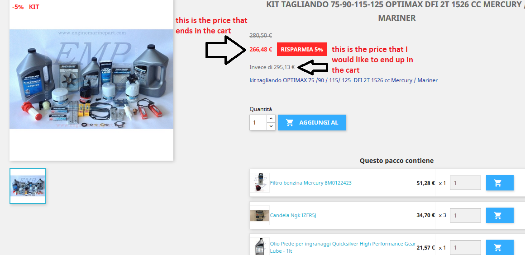Open the Candela Ngk IZFR5J link
Screen dimensions: 525x255
[293, 215]
